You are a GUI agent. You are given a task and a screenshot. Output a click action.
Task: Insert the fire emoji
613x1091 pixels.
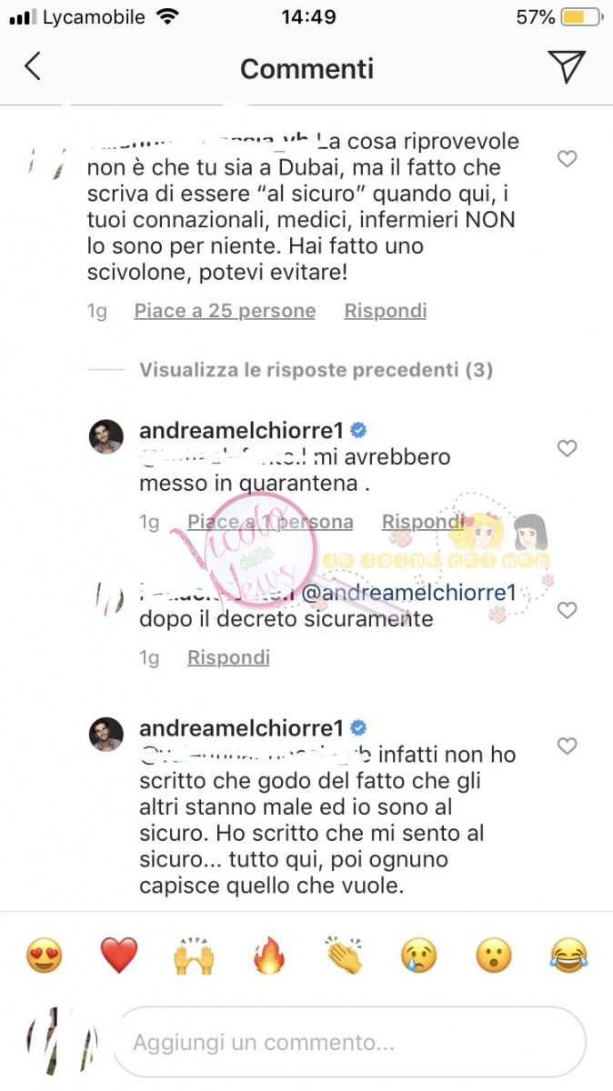pos(269,956)
